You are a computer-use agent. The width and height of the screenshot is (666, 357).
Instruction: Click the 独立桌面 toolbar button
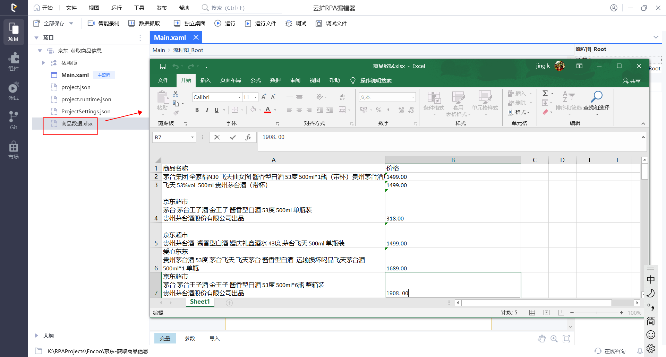point(189,23)
